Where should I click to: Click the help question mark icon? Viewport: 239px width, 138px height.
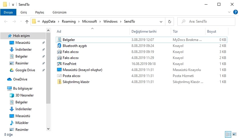(235, 12)
